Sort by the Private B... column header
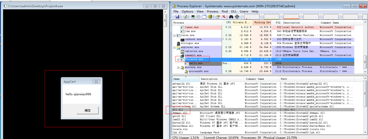368x139 pixels. [x=242, y=23]
